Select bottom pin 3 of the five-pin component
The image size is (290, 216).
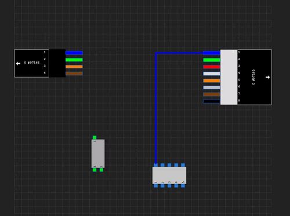169,186
